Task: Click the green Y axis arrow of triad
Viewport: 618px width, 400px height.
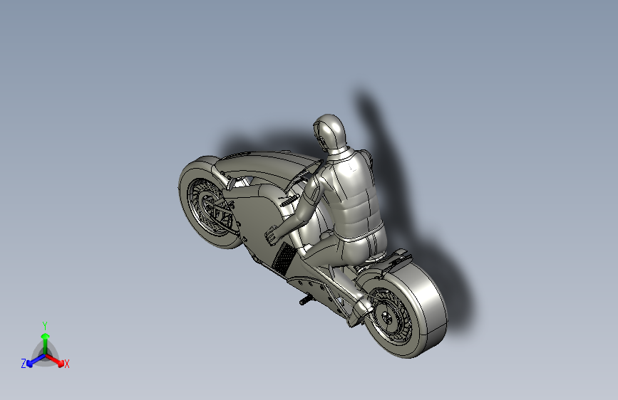Action: pos(46,342)
